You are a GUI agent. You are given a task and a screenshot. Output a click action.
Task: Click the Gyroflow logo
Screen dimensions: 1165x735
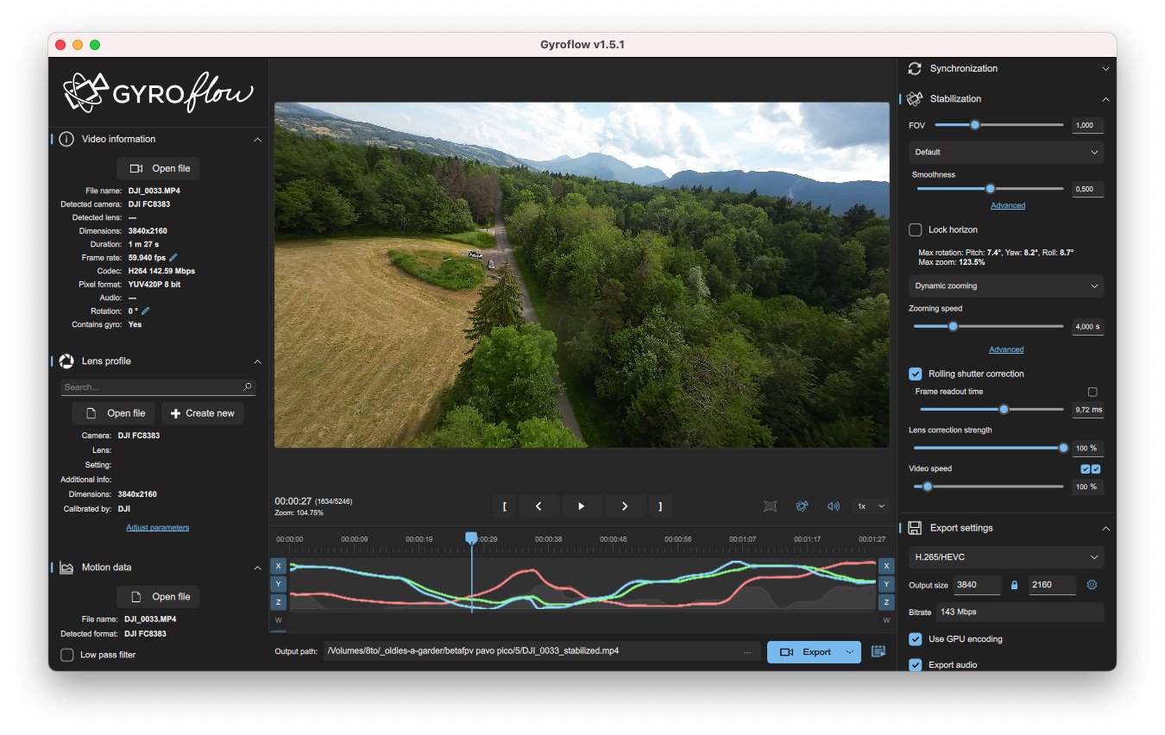tap(159, 93)
